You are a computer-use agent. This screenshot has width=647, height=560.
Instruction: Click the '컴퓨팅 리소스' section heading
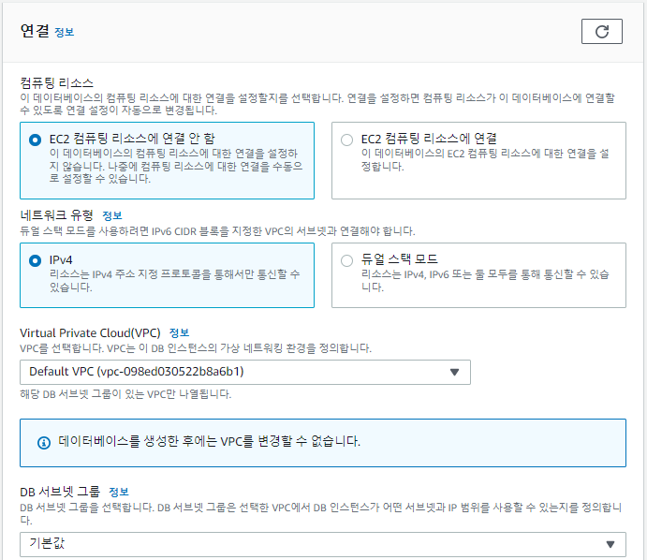[x=57, y=83]
